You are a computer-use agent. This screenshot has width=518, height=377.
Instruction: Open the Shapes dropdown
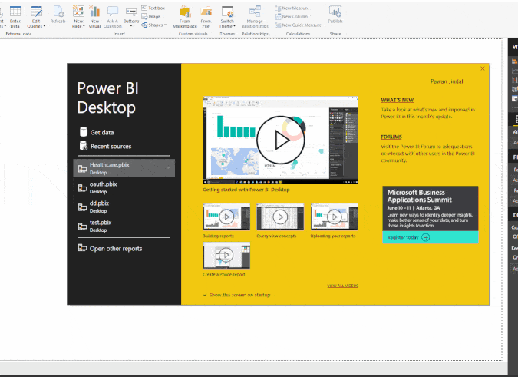click(x=153, y=25)
